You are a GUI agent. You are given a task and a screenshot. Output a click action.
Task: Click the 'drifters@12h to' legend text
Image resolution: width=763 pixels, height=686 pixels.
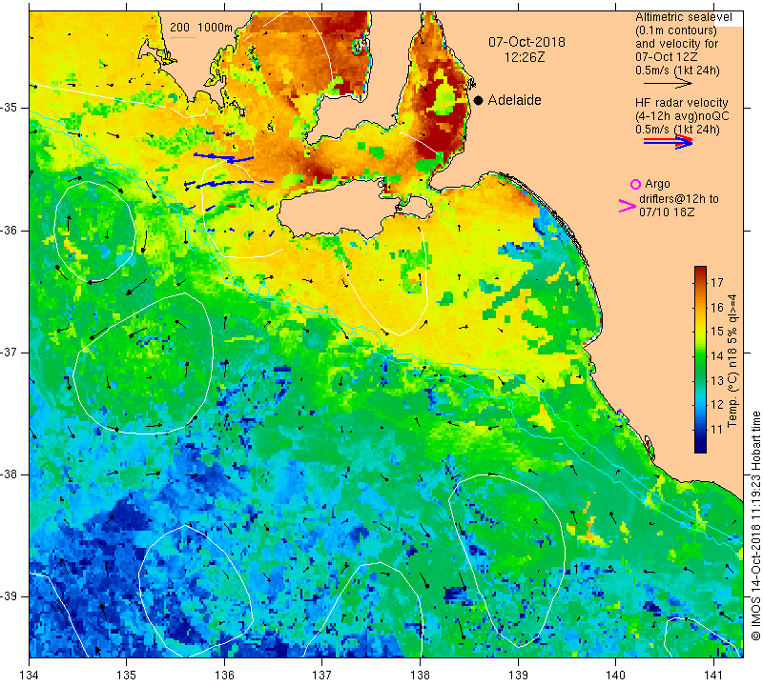(678, 199)
